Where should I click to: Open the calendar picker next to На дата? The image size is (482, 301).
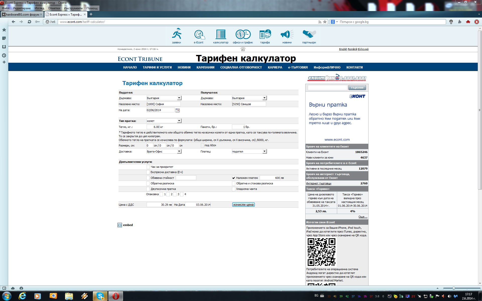coord(177,110)
